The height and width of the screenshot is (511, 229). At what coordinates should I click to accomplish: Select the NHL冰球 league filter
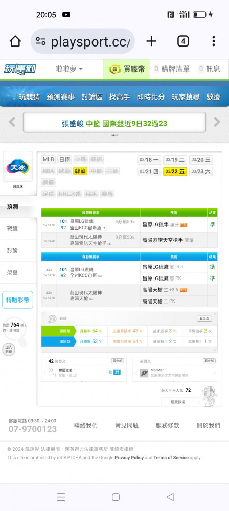point(70,194)
